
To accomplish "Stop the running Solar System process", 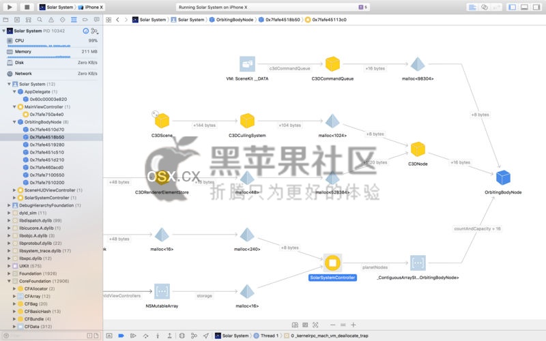I will click(27, 7).
